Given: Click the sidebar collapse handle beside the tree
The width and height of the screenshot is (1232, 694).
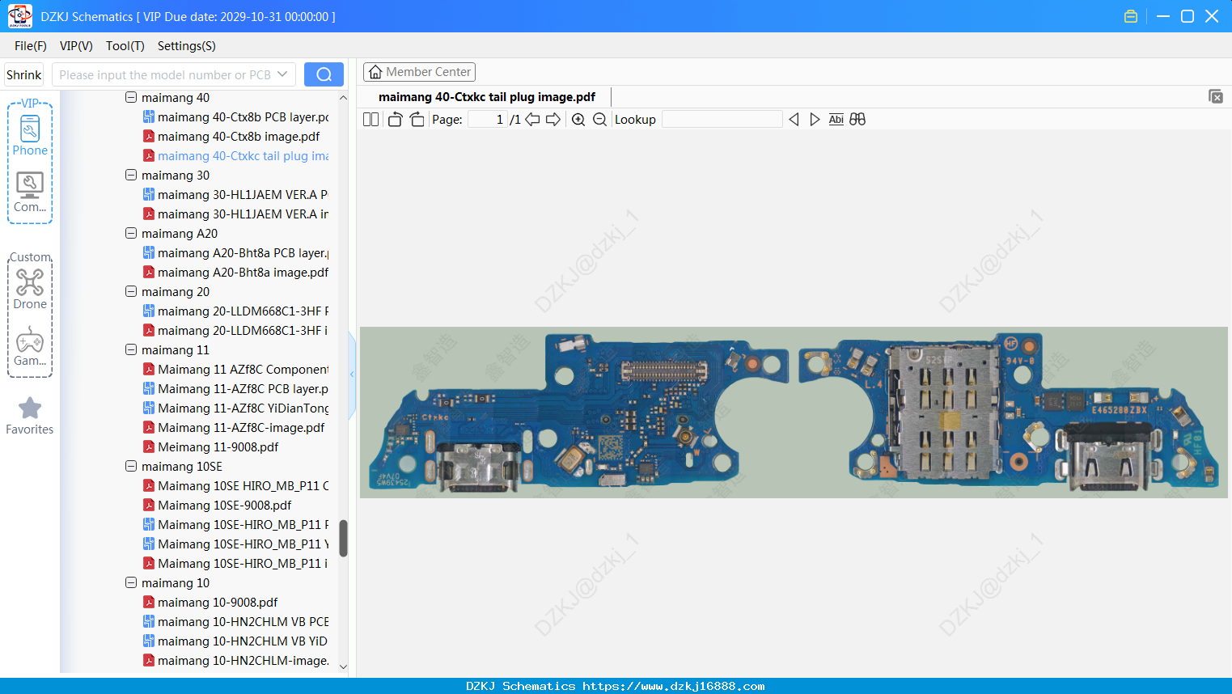Looking at the screenshot, I should tap(352, 375).
